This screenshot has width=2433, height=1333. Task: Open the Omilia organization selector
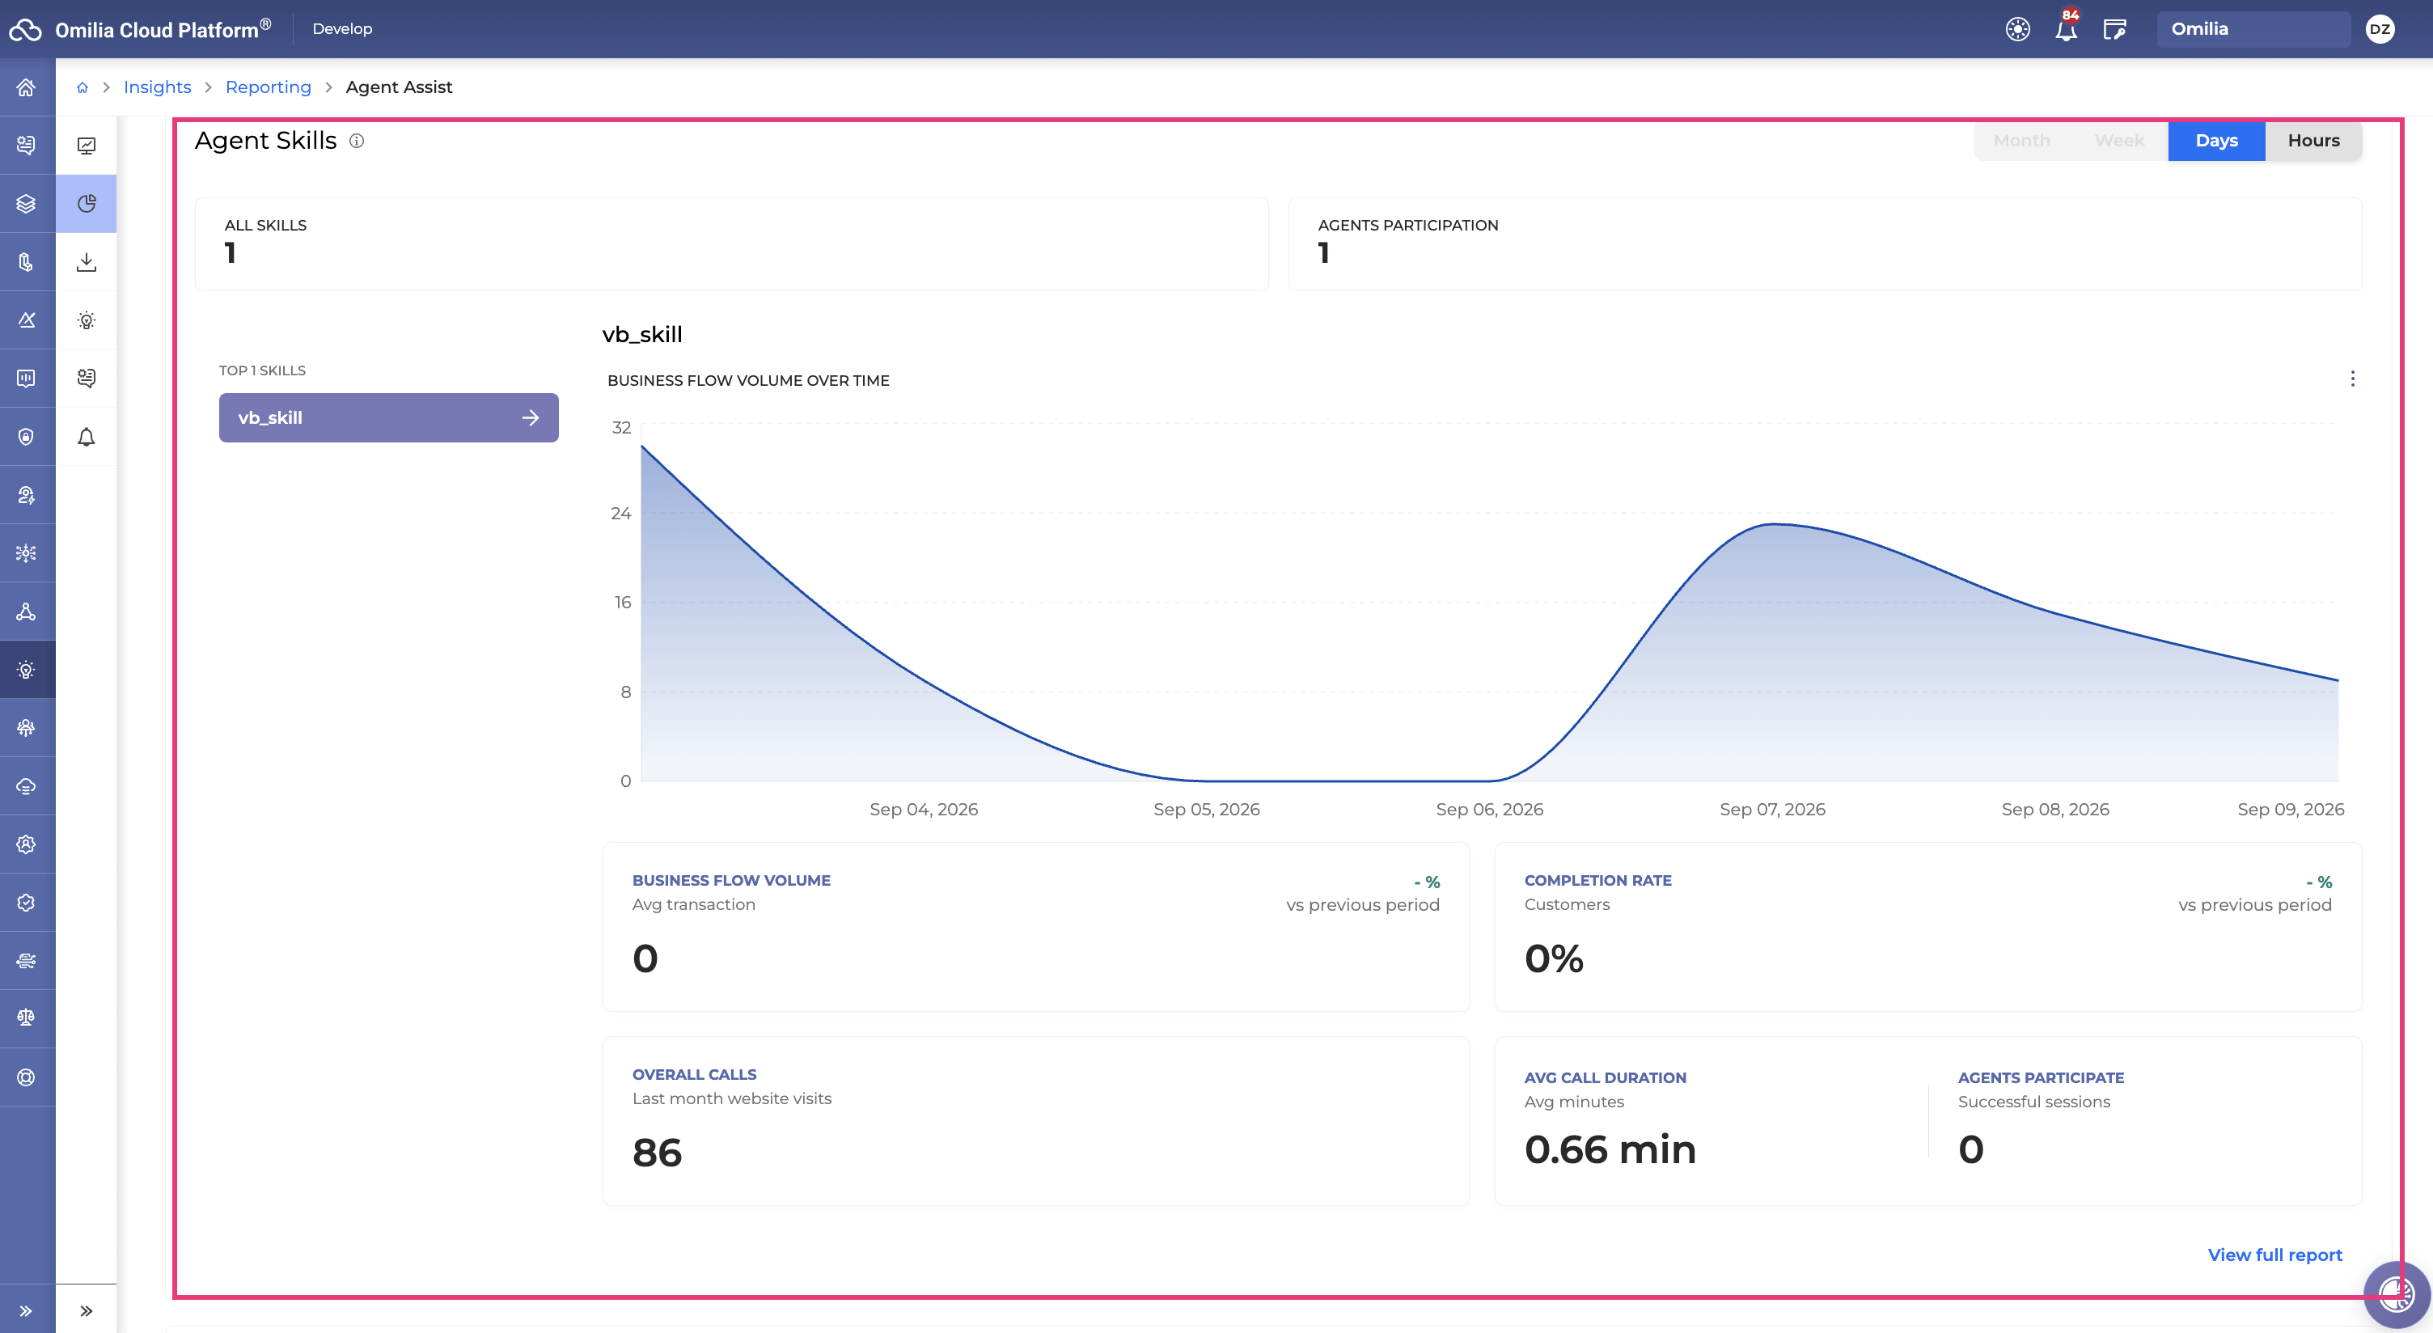2253,29
